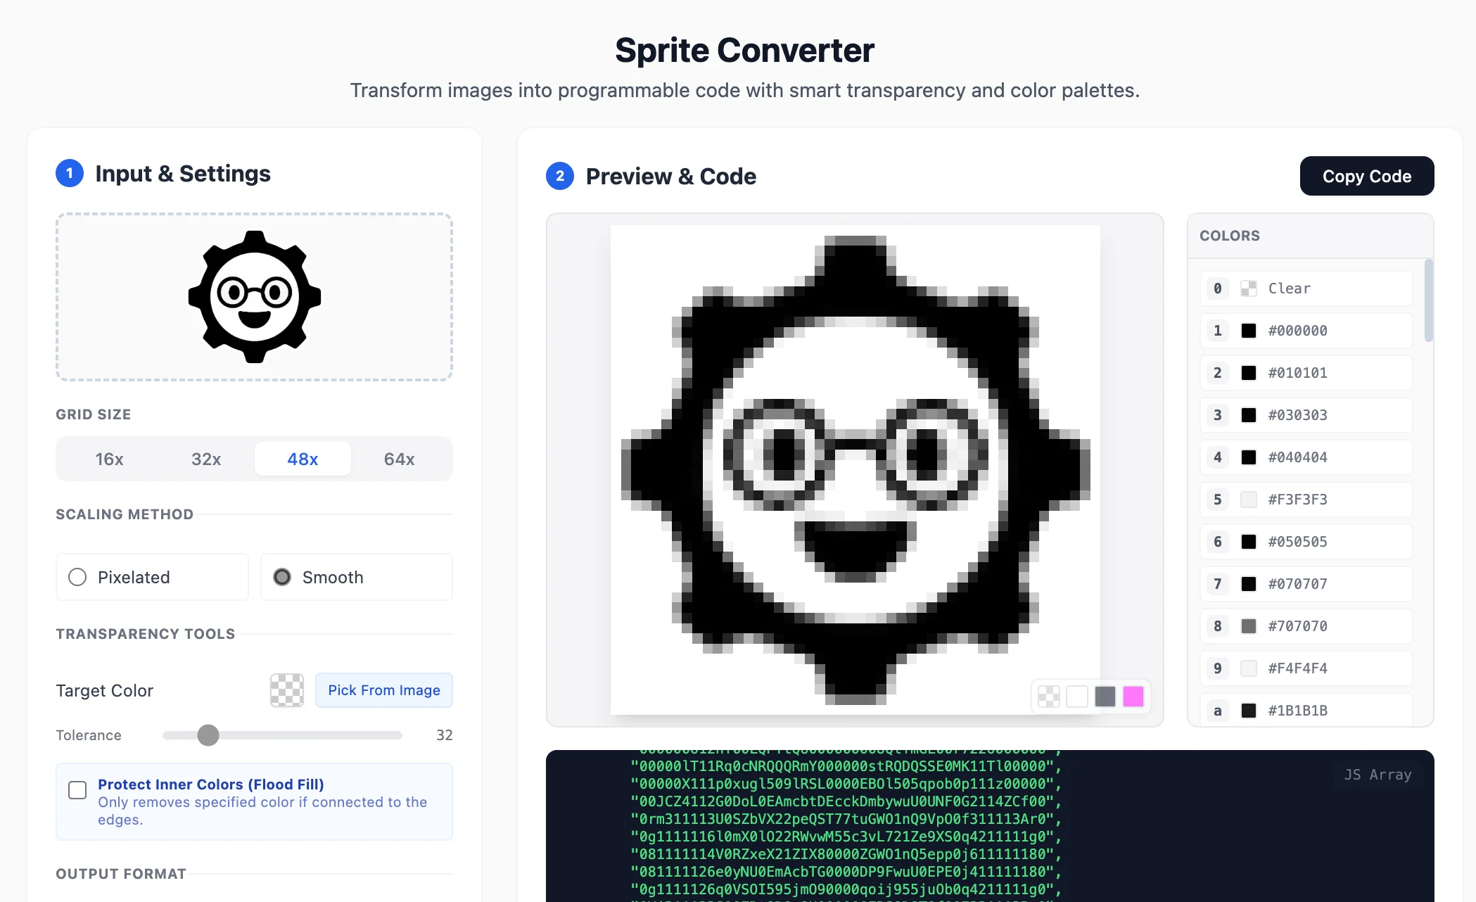Image resolution: width=1476 pixels, height=902 pixels.
Task: Enable Protect Inner Colors (Flood Fill)
Action: pyautogui.click(x=77, y=790)
